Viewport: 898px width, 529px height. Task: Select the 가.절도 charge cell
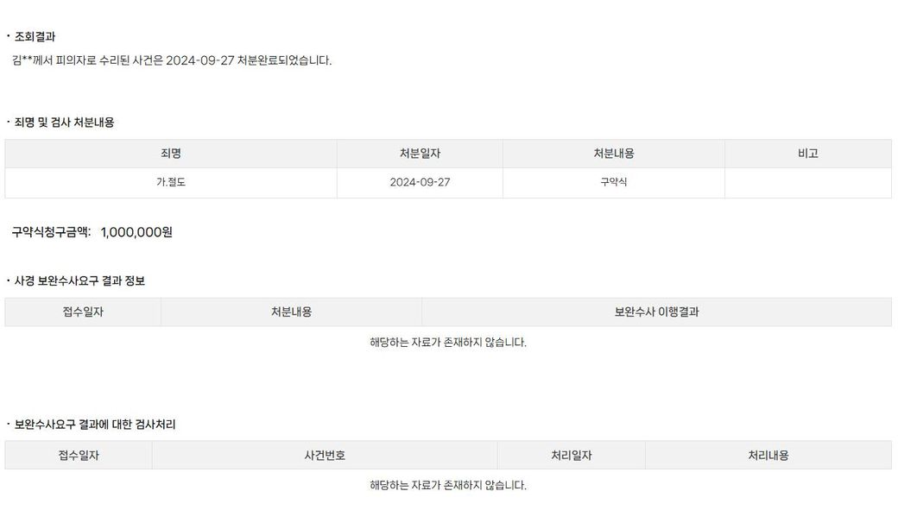[x=171, y=182]
